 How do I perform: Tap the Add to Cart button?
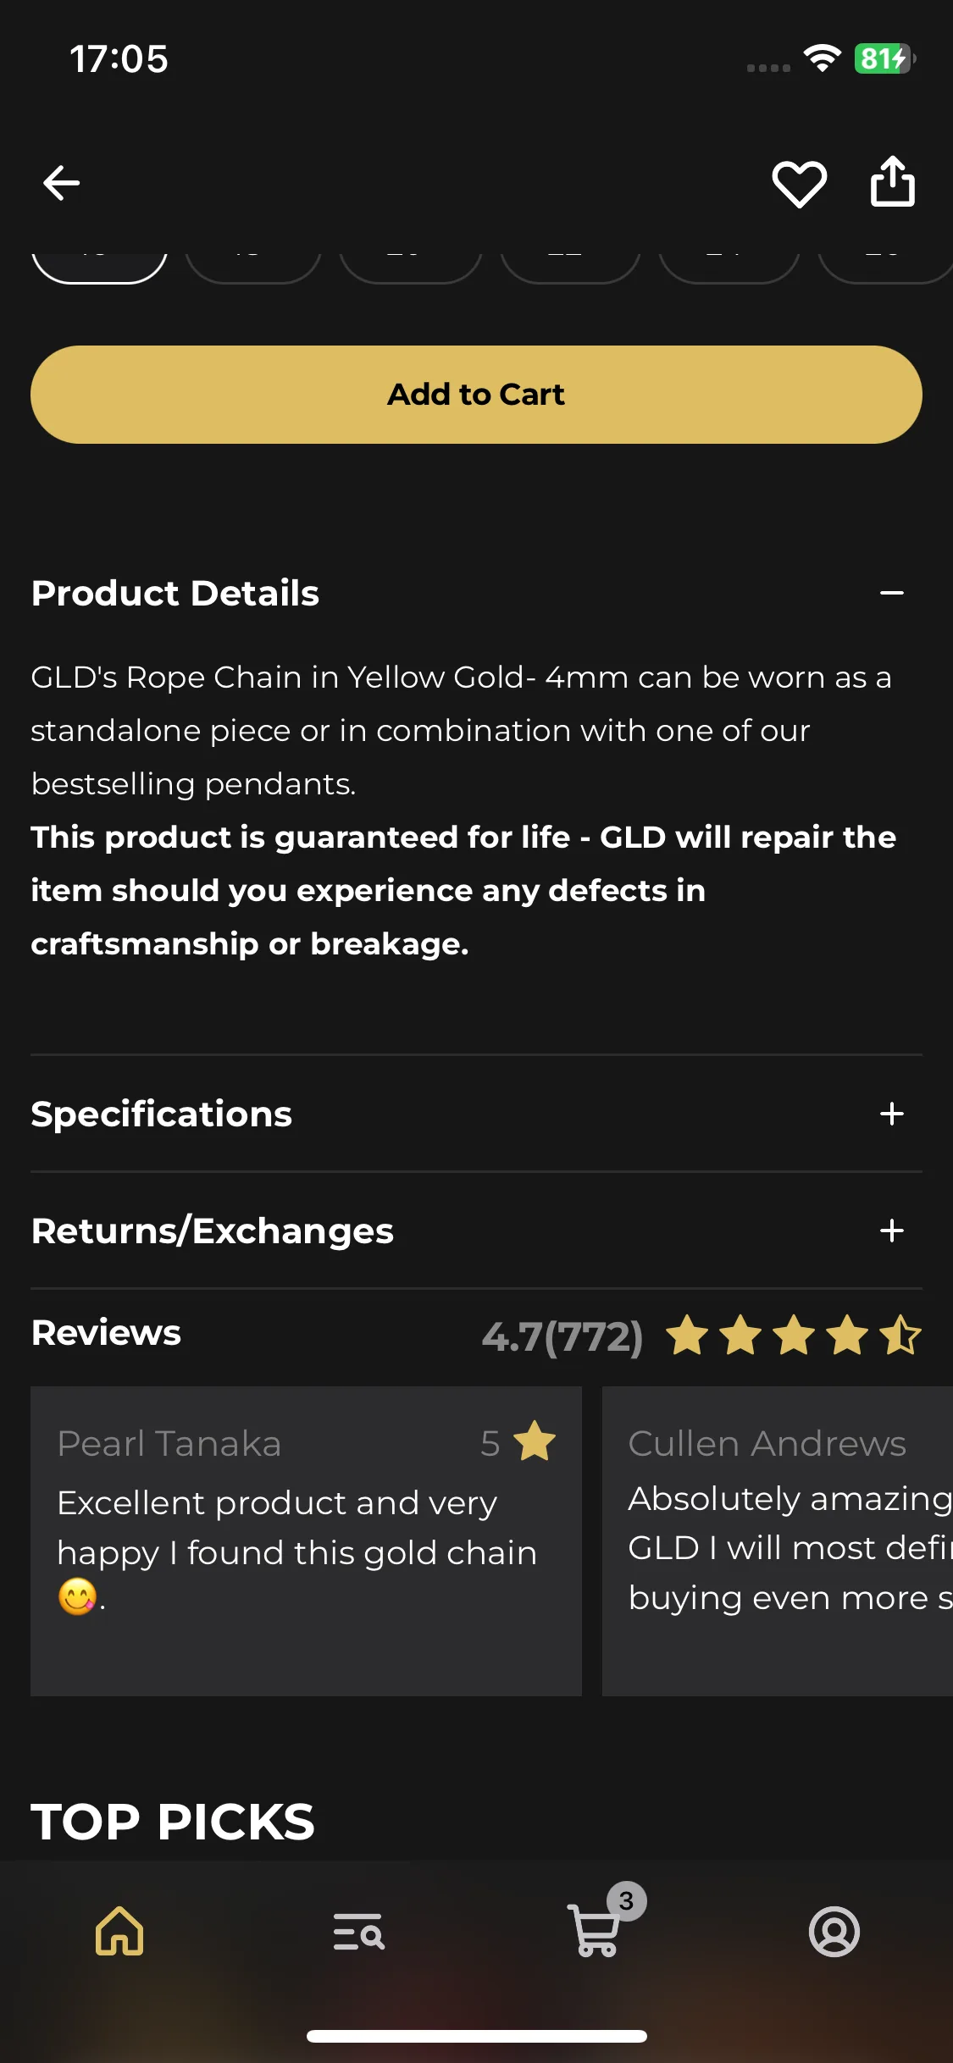[476, 395]
